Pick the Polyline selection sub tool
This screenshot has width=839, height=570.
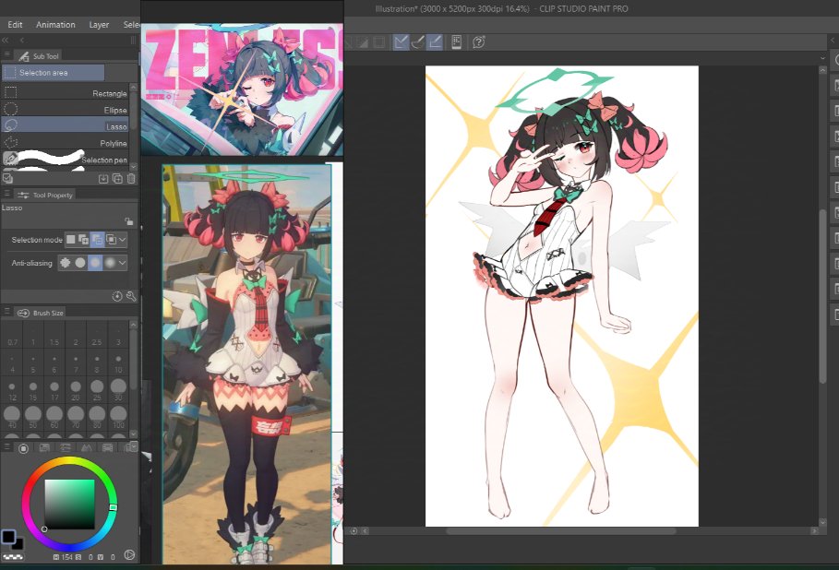[66, 143]
